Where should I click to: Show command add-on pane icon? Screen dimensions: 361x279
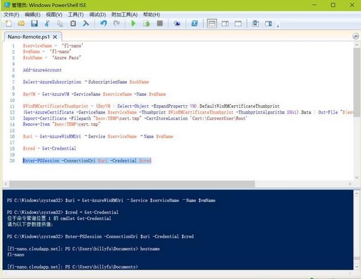click(x=269, y=24)
